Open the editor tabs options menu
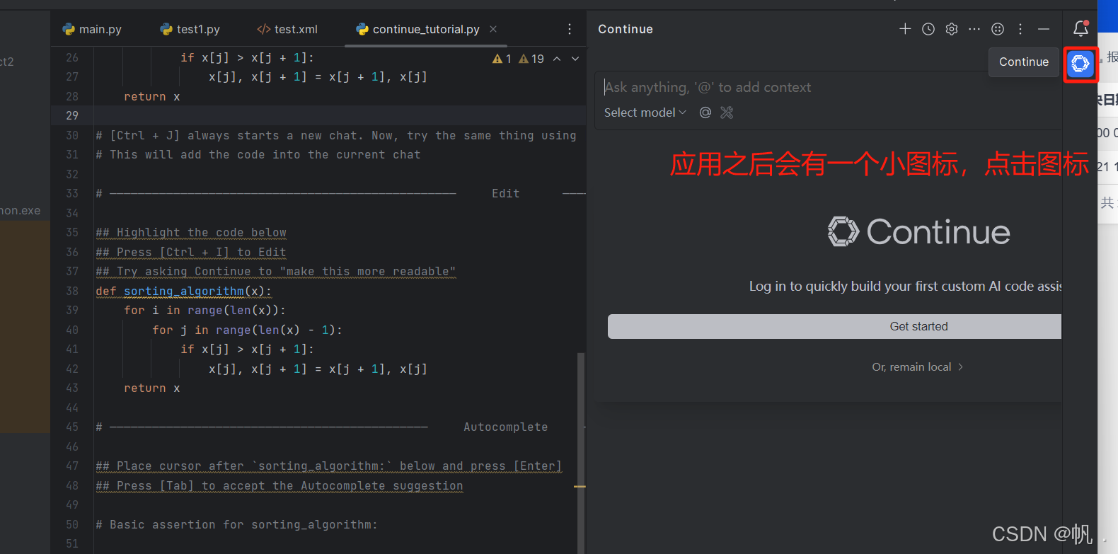Image resolution: width=1118 pixels, height=554 pixels. (x=570, y=29)
